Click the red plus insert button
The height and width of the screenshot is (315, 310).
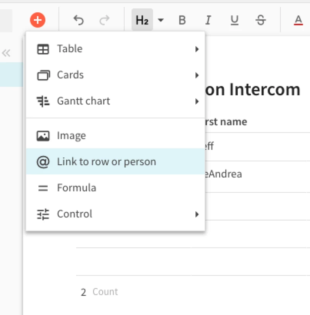pyautogui.click(x=38, y=20)
